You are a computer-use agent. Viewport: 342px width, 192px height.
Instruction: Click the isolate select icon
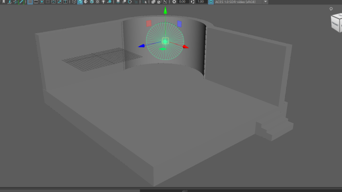145,2
